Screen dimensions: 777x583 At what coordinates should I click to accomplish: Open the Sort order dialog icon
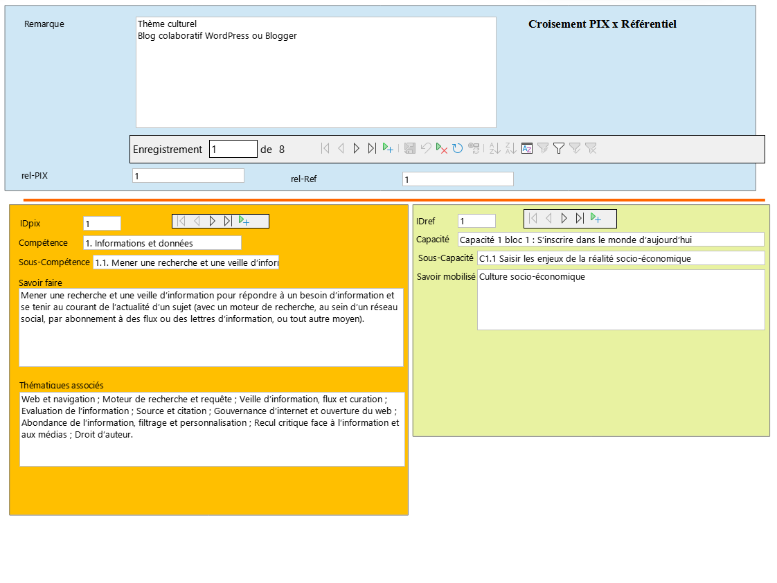(x=527, y=149)
